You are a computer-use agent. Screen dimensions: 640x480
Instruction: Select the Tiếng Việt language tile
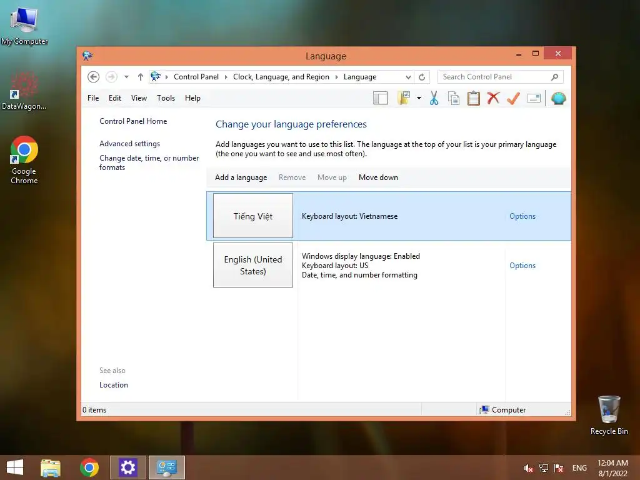pos(253,216)
